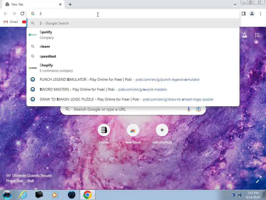Click Add shortcut plus button
Screen dimensions: 266x200
pos(162,130)
